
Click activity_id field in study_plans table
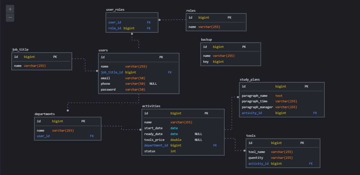point(282,113)
